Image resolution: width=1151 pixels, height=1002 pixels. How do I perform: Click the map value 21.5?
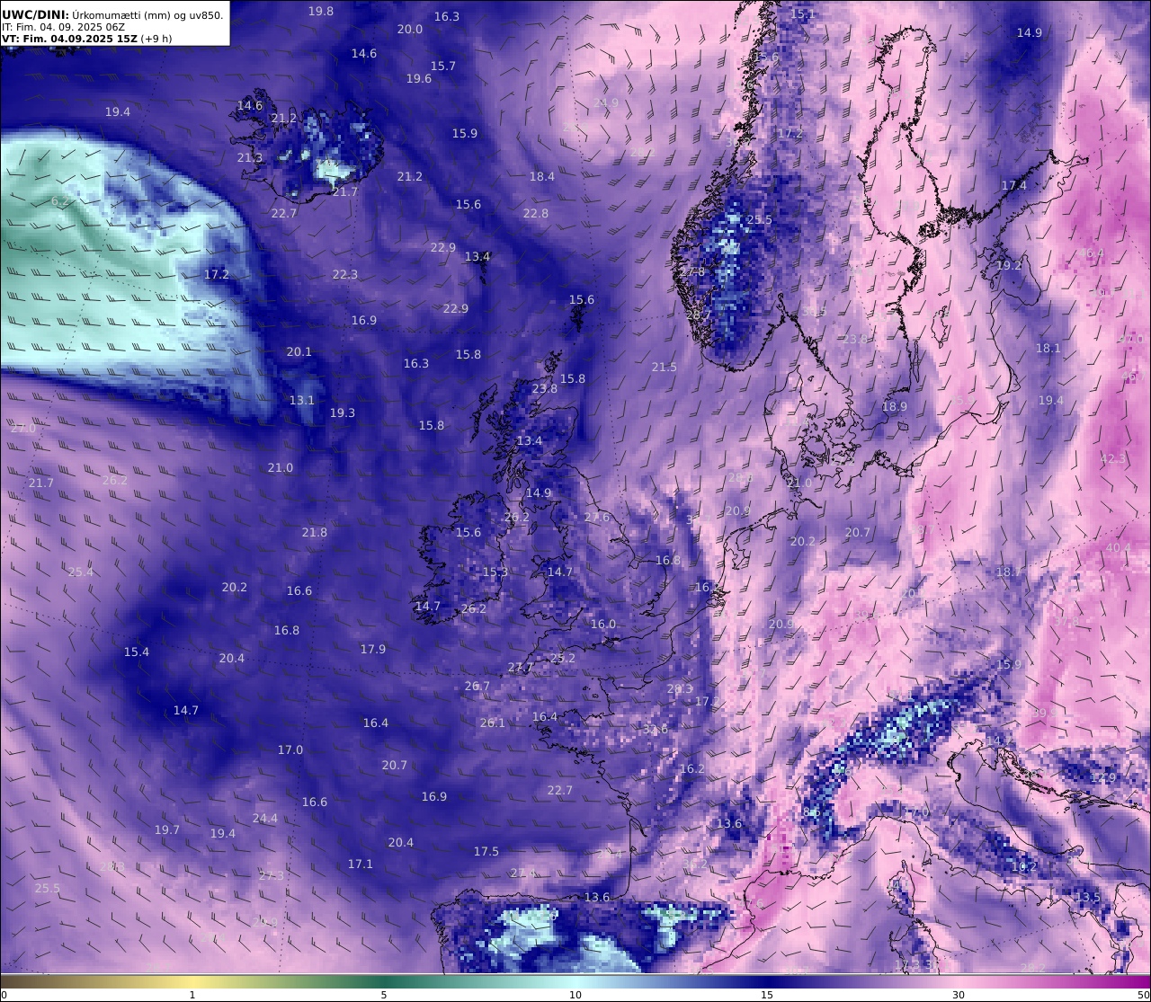pyautogui.click(x=665, y=367)
